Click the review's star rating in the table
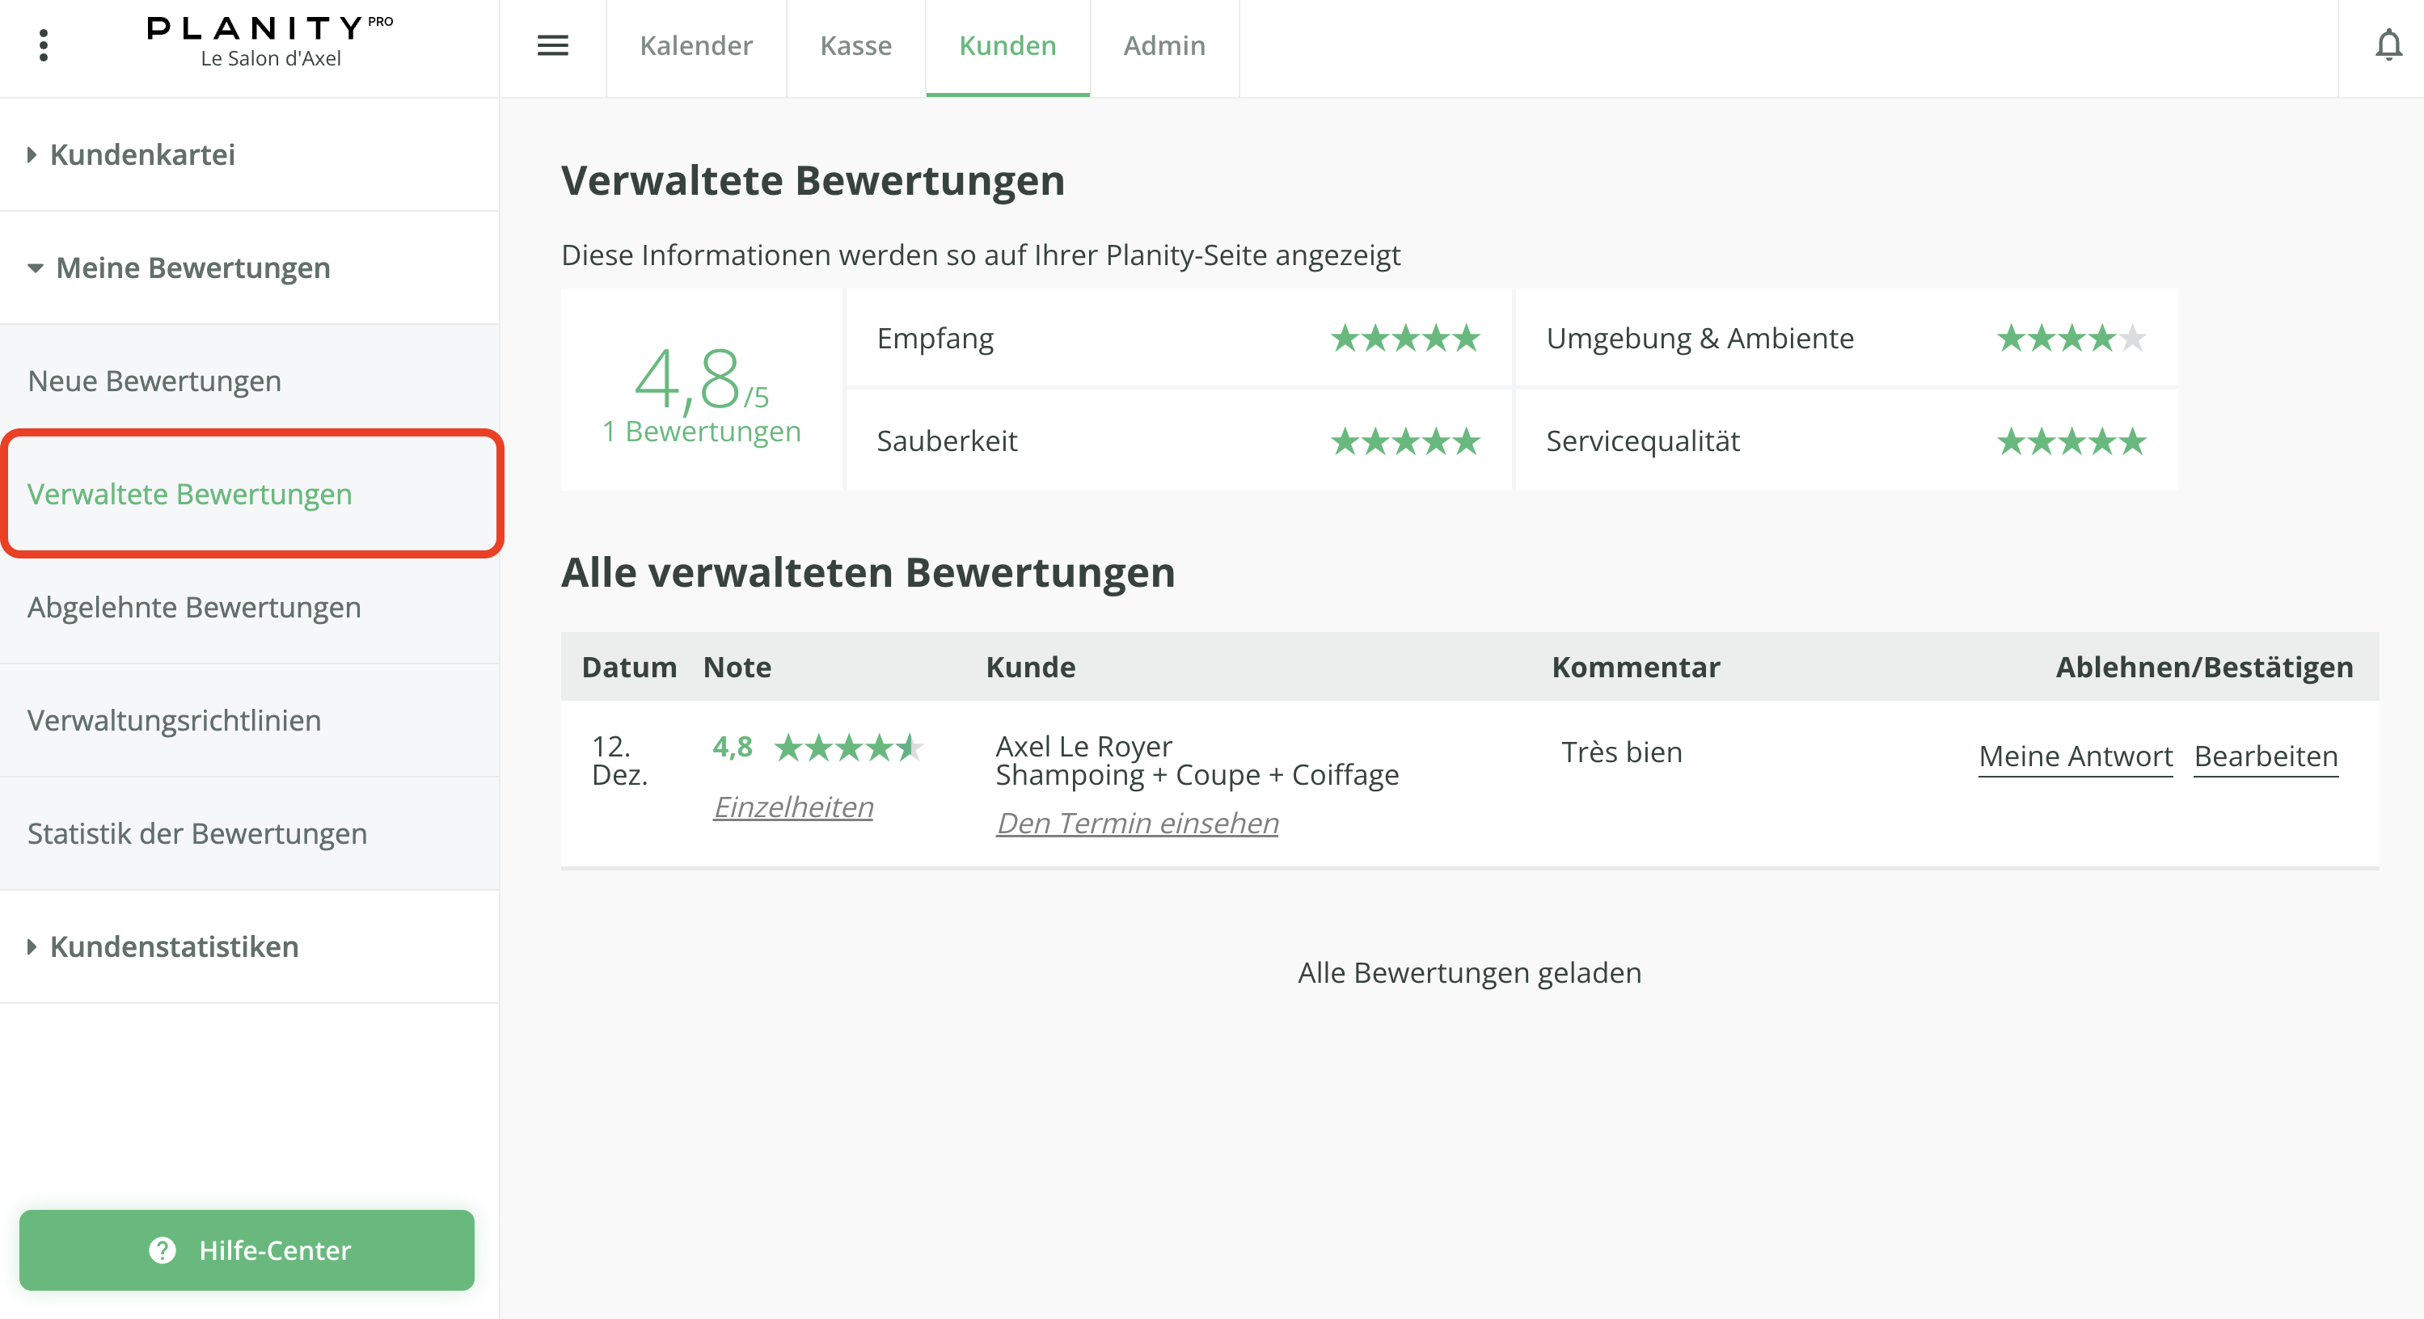 click(x=847, y=748)
